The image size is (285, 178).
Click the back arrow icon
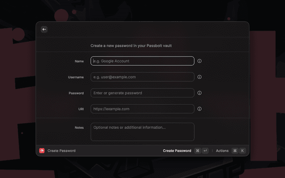(x=44, y=29)
